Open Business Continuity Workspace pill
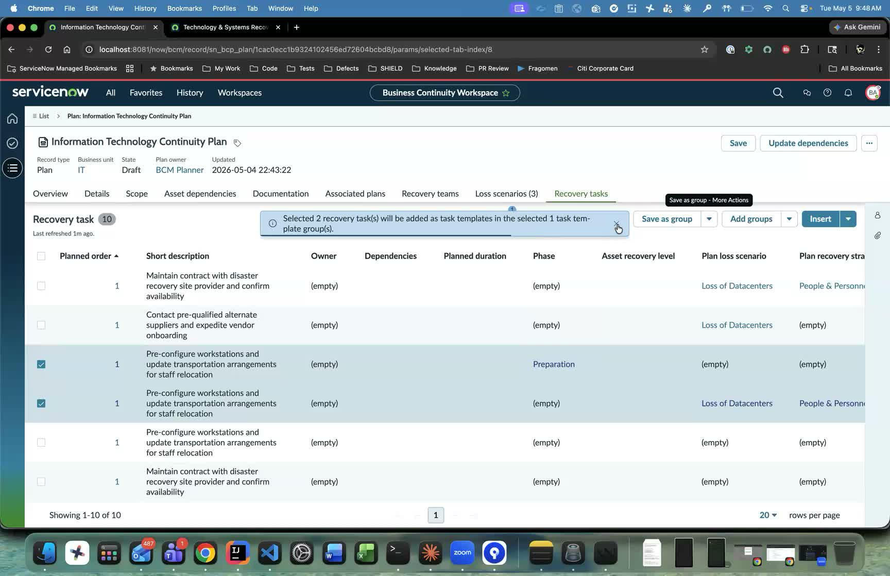Screen dimensions: 890x576 coord(445,93)
